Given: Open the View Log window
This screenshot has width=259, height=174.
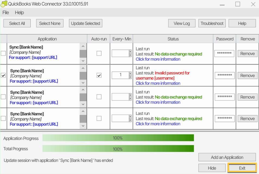Looking at the screenshot, I should pyautogui.click(x=182, y=23).
